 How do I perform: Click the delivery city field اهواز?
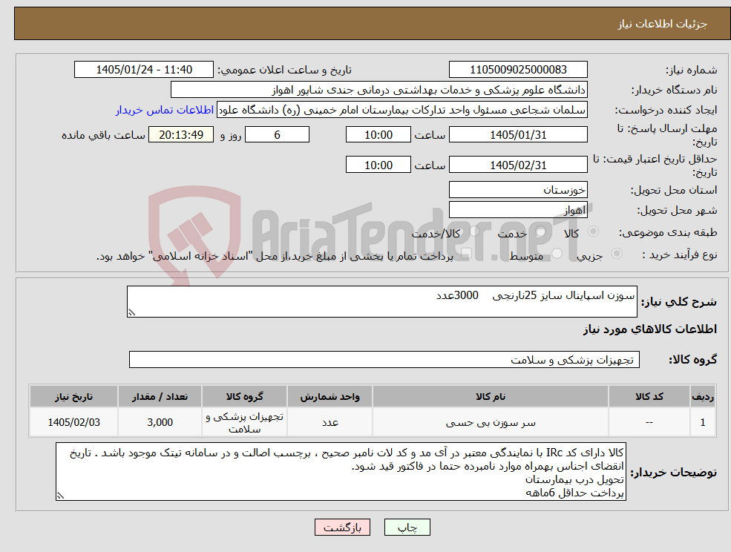518,210
